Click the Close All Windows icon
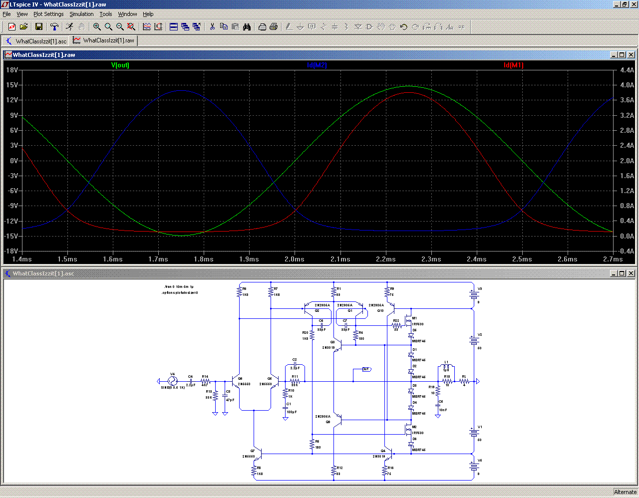Screen dimensions: 639x498 197,27
